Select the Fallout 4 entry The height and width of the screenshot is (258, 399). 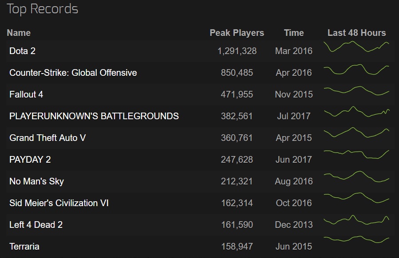pos(26,94)
